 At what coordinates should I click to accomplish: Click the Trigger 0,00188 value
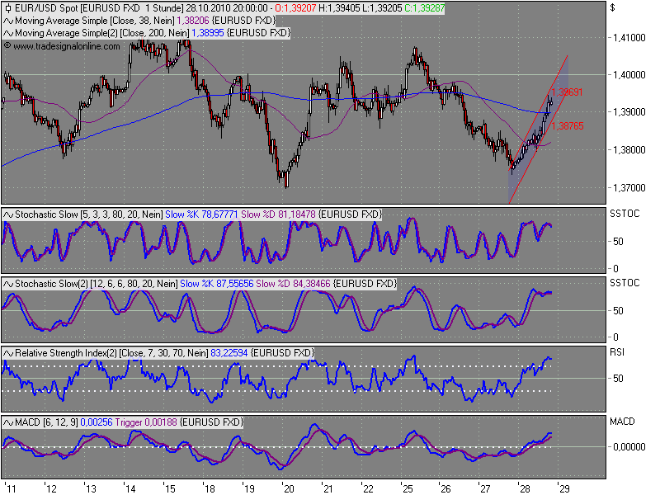146,422
